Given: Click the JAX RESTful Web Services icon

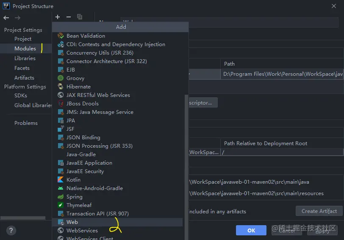Looking at the screenshot, I should (x=61, y=95).
